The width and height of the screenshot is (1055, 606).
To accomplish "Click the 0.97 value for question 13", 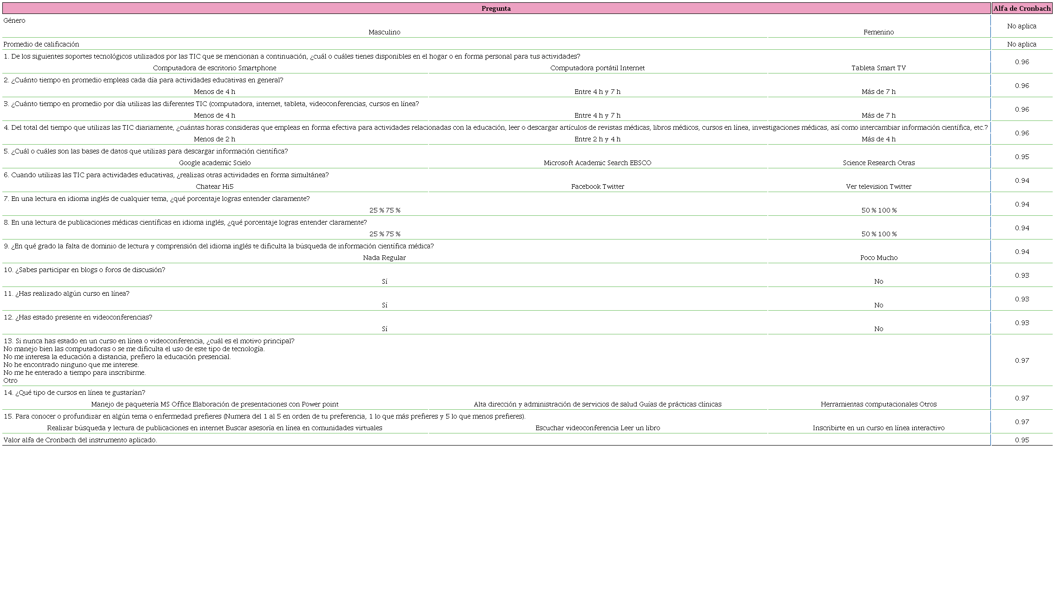I will coord(1022,360).
